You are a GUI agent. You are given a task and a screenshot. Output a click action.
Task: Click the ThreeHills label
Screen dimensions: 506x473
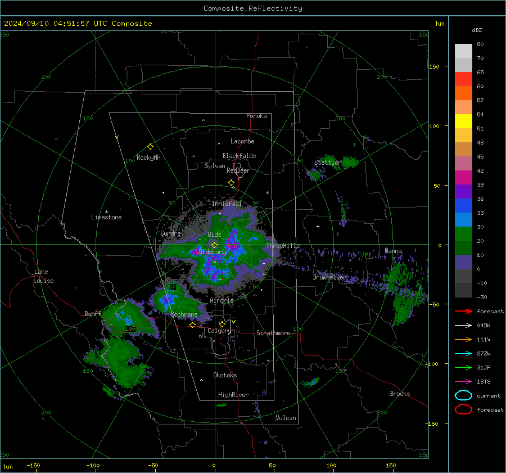tap(283, 246)
